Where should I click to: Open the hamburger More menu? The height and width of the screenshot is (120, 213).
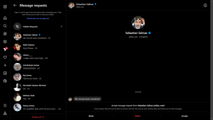(5, 105)
